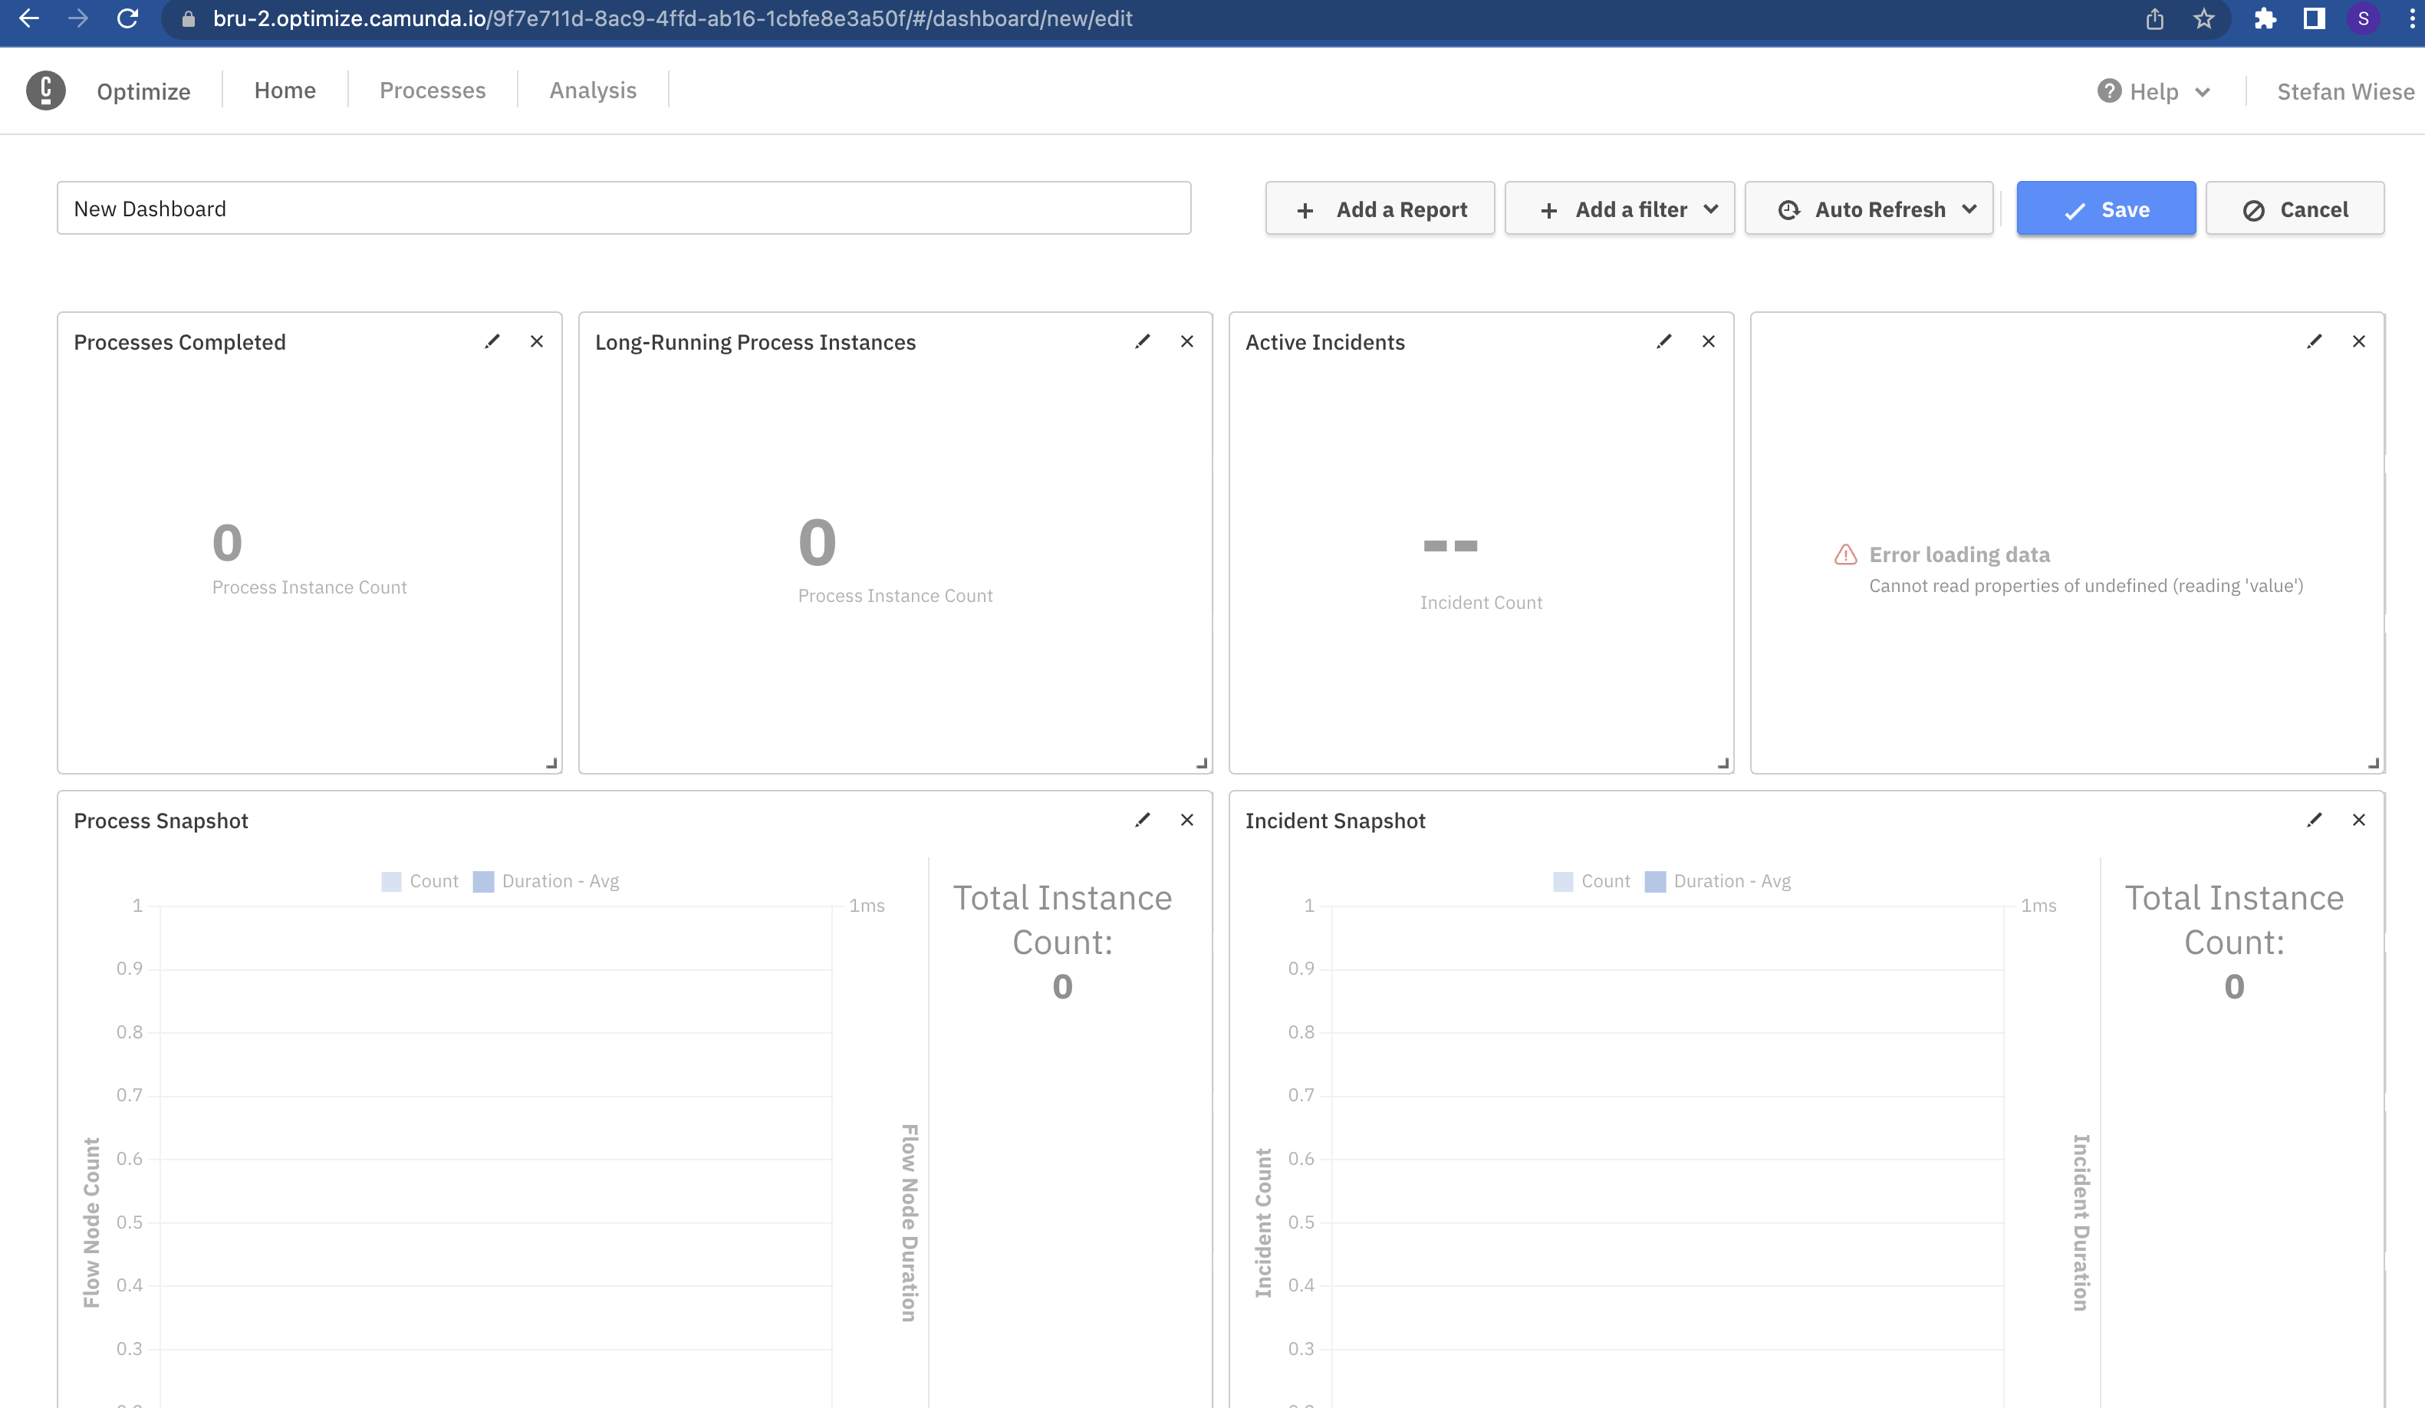Delete the tile showing Error loading data
2425x1408 pixels.
click(2358, 342)
